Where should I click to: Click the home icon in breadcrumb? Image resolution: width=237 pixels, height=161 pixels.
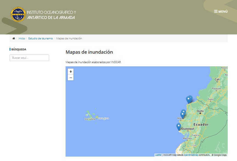[x=14, y=38]
